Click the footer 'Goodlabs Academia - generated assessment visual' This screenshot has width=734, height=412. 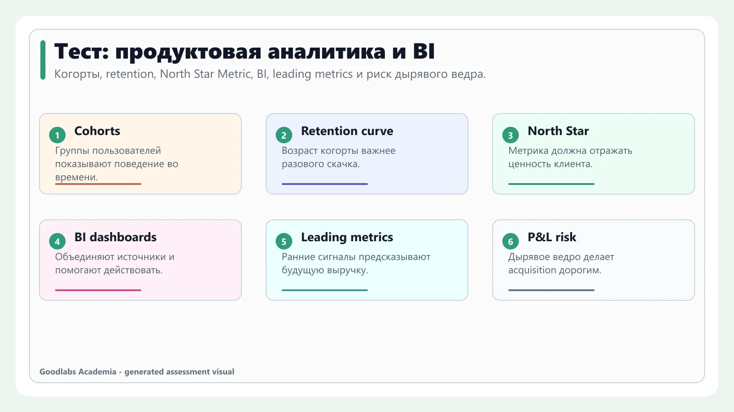pyautogui.click(x=137, y=372)
